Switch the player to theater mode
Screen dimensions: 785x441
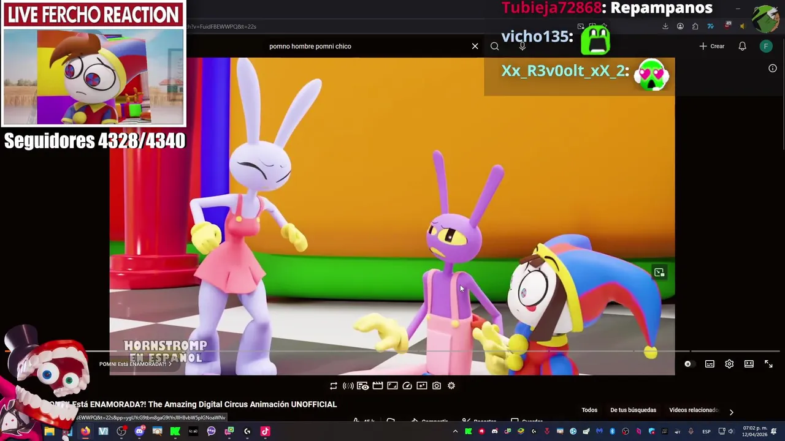[x=749, y=364]
